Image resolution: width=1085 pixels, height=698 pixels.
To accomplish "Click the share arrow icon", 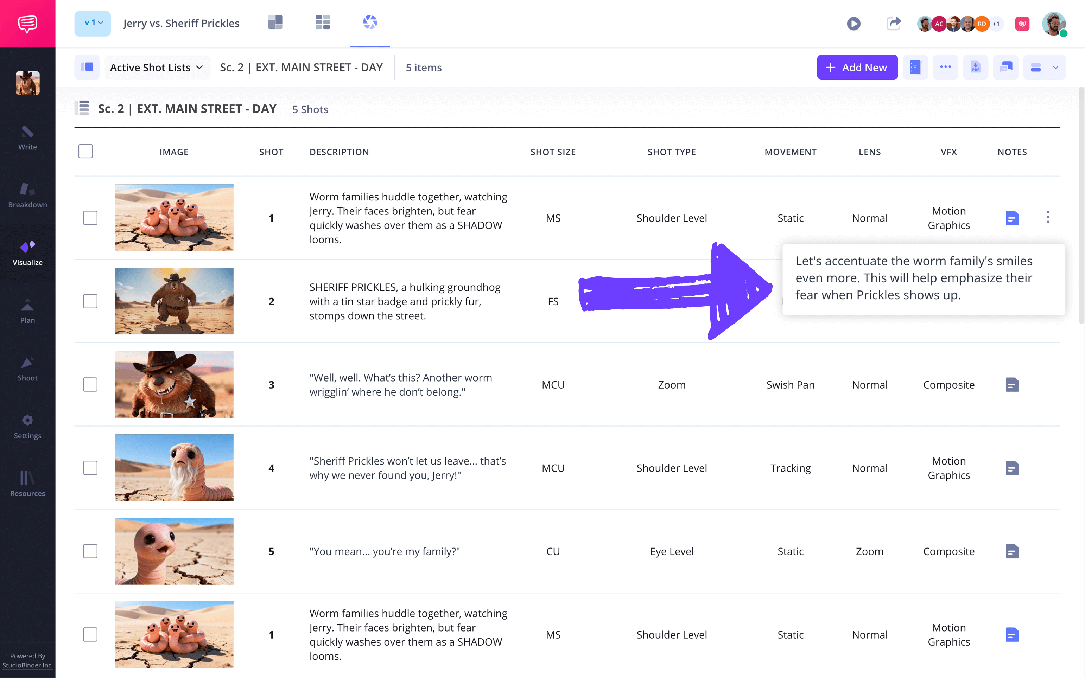I will click(893, 23).
